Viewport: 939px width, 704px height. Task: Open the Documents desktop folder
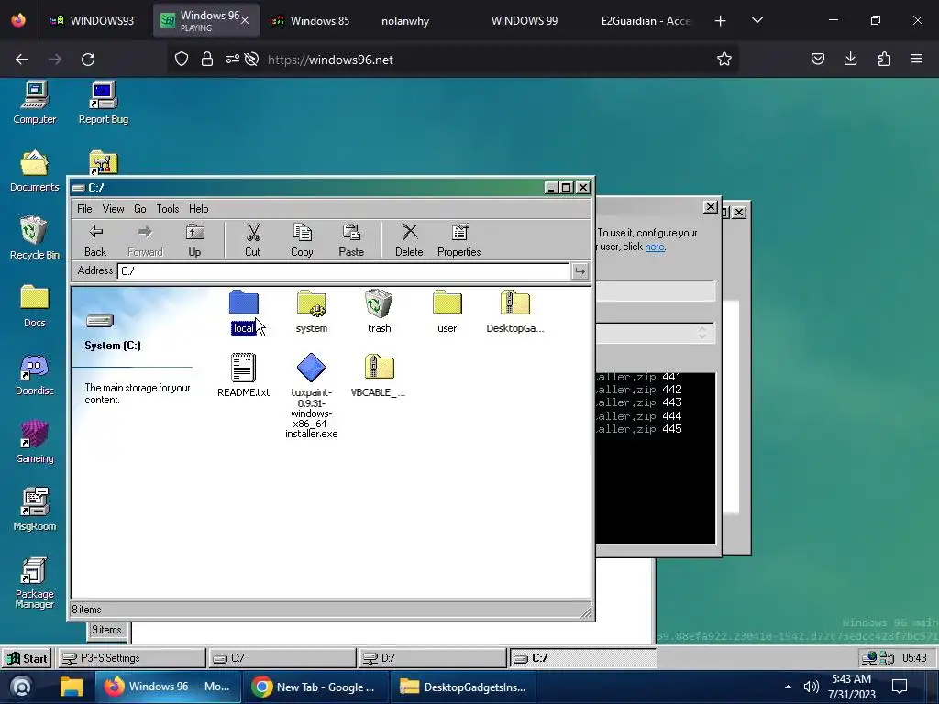click(35, 170)
